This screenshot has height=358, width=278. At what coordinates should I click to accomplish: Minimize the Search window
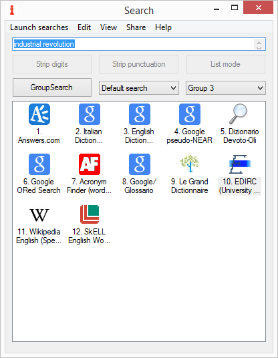tap(217, 9)
